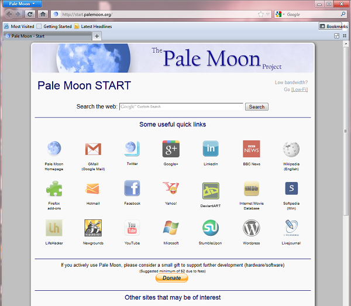351x306 pixels.
Task: Click the browser Home button
Action: (x=43, y=14)
